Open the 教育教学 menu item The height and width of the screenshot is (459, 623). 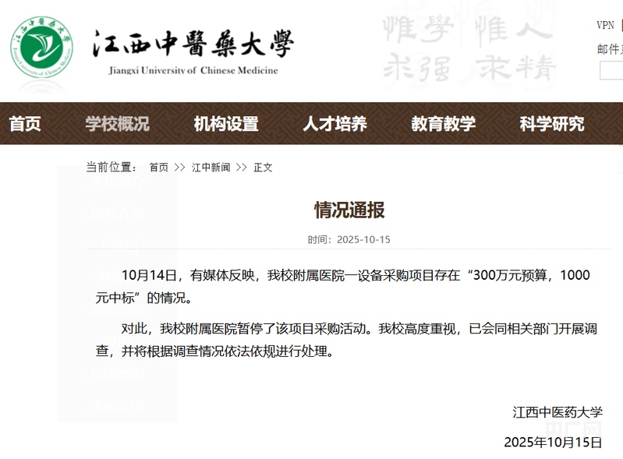click(x=443, y=123)
